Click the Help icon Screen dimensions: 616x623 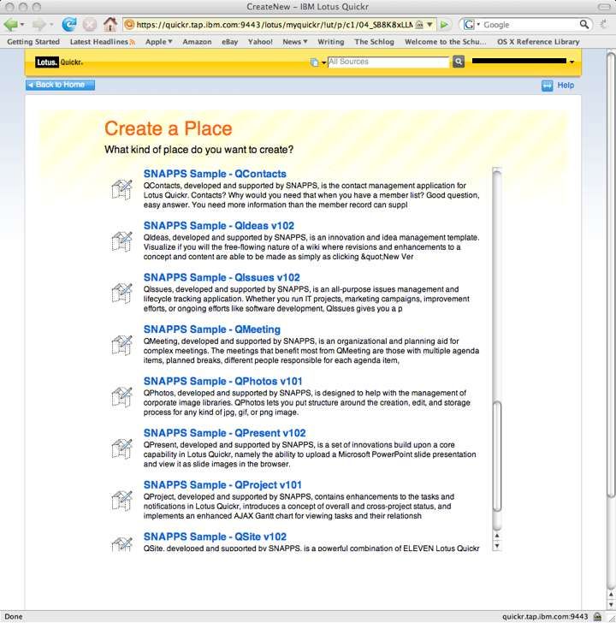pyautogui.click(x=547, y=85)
